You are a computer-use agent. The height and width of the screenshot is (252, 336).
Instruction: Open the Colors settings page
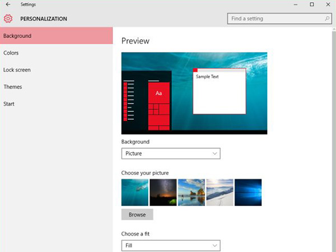(x=11, y=53)
